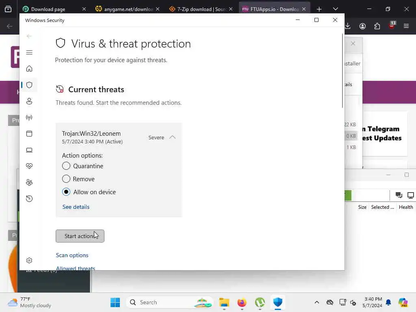Screen dimensions: 416x312
Task: Open uTorrent from the taskbar
Action: (260, 302)
